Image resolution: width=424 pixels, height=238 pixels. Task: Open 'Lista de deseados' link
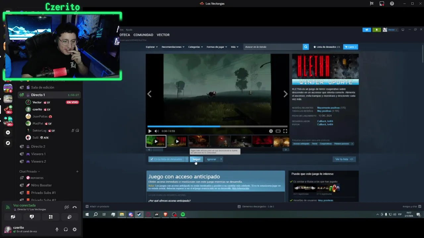tap(327, 47)
